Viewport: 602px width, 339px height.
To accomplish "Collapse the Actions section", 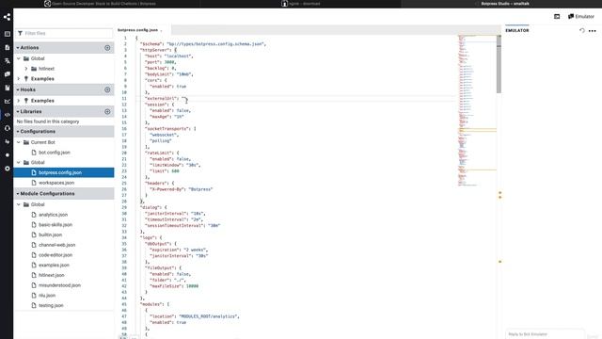I will [64, 48].
